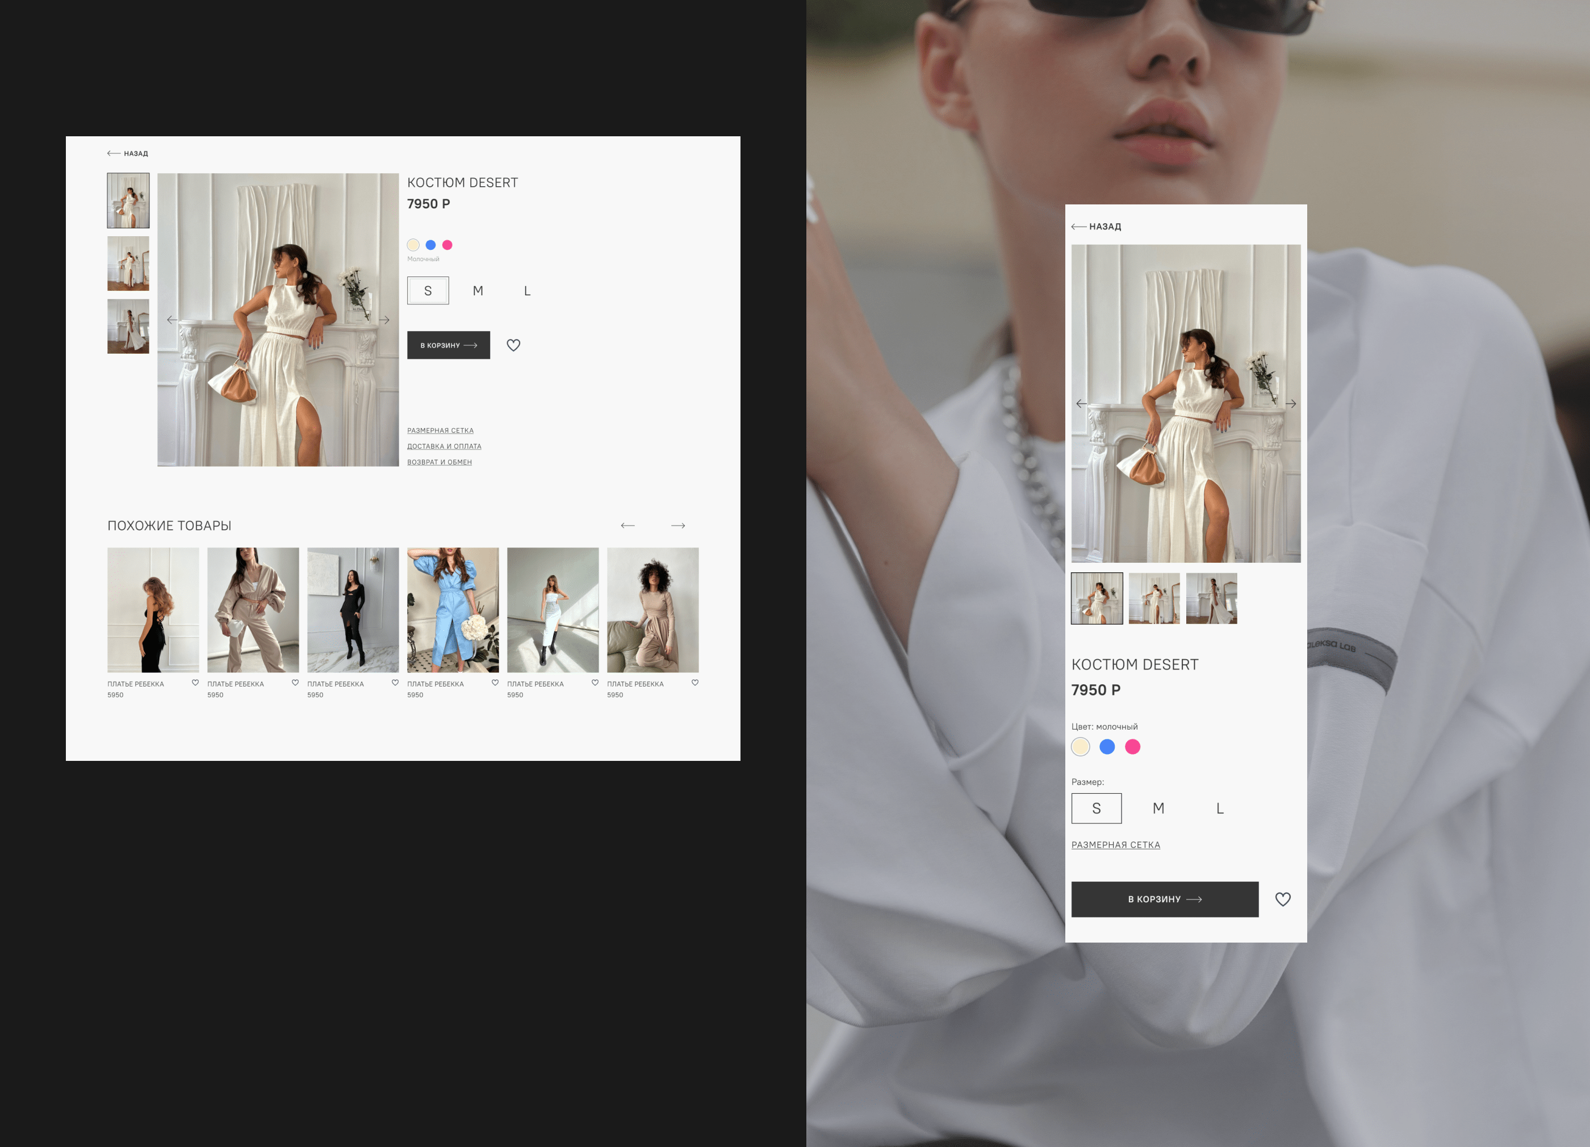
Task: Go to previous photo in desktop gallery
Action: coord(171,320)
